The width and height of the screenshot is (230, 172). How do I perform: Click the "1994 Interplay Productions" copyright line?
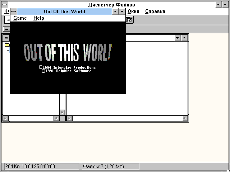(68, 67)
